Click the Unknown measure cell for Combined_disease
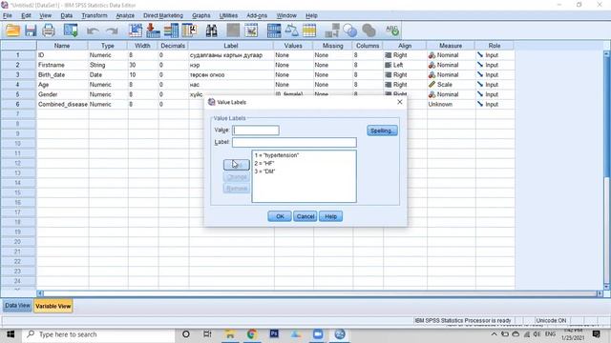This screenshot has height=343, width=611. pos(451,104)
